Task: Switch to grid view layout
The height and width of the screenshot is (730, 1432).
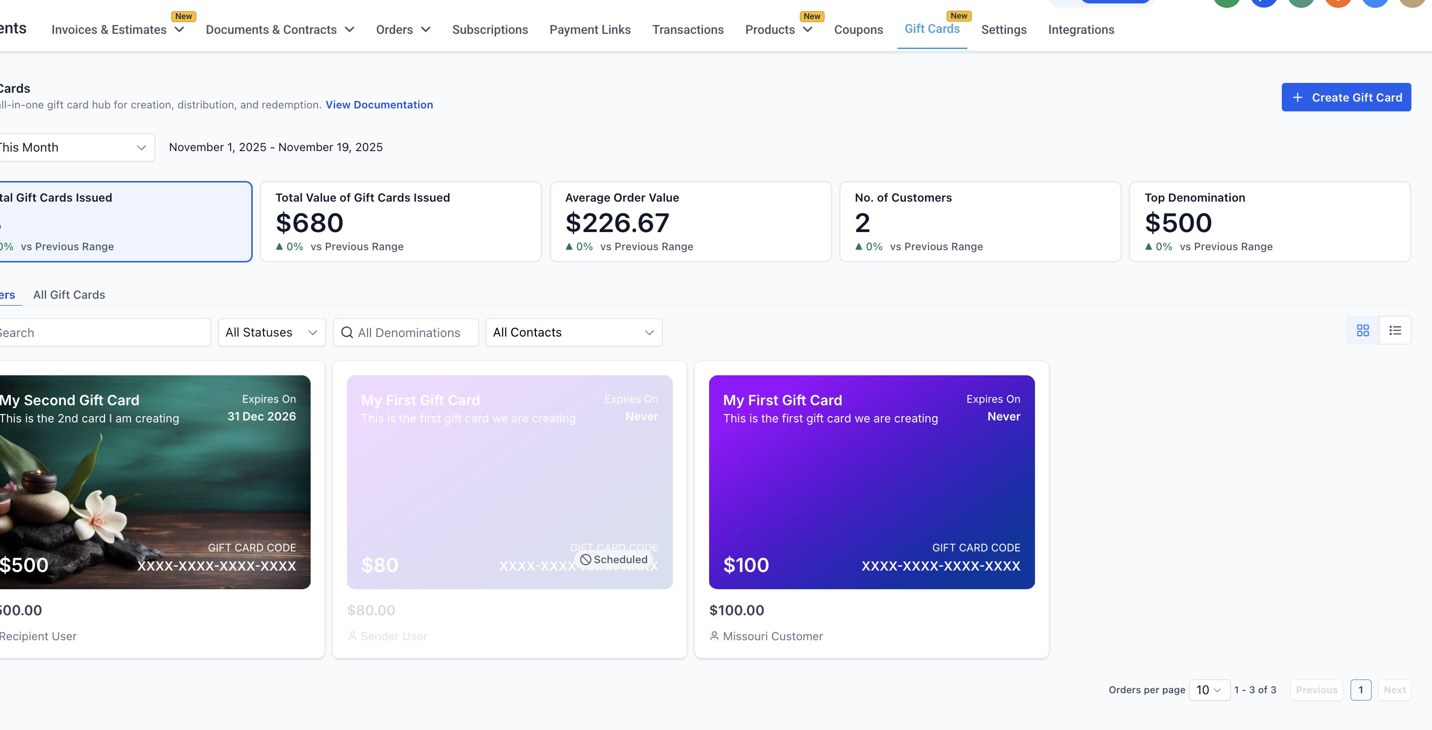Action: tap(1362, 331)
